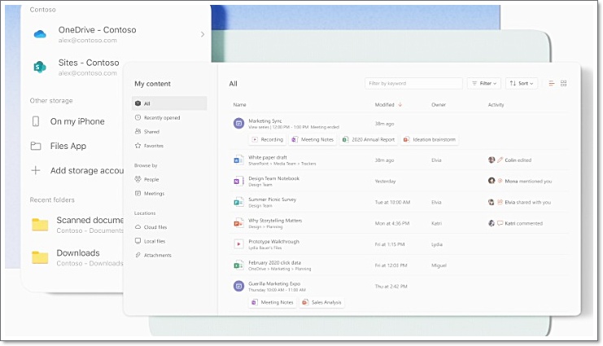
Task: Open Guerilla Marketing Expo meeting icon
Action: tap(238, 287)
